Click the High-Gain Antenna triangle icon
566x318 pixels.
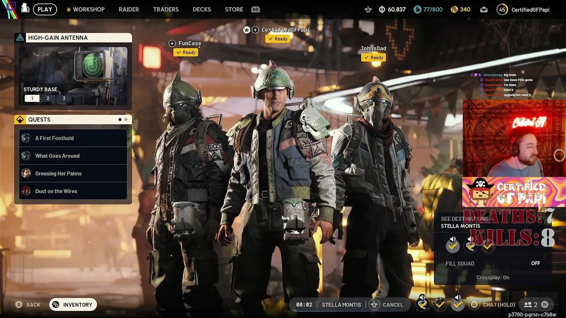(x=20, y=38)
